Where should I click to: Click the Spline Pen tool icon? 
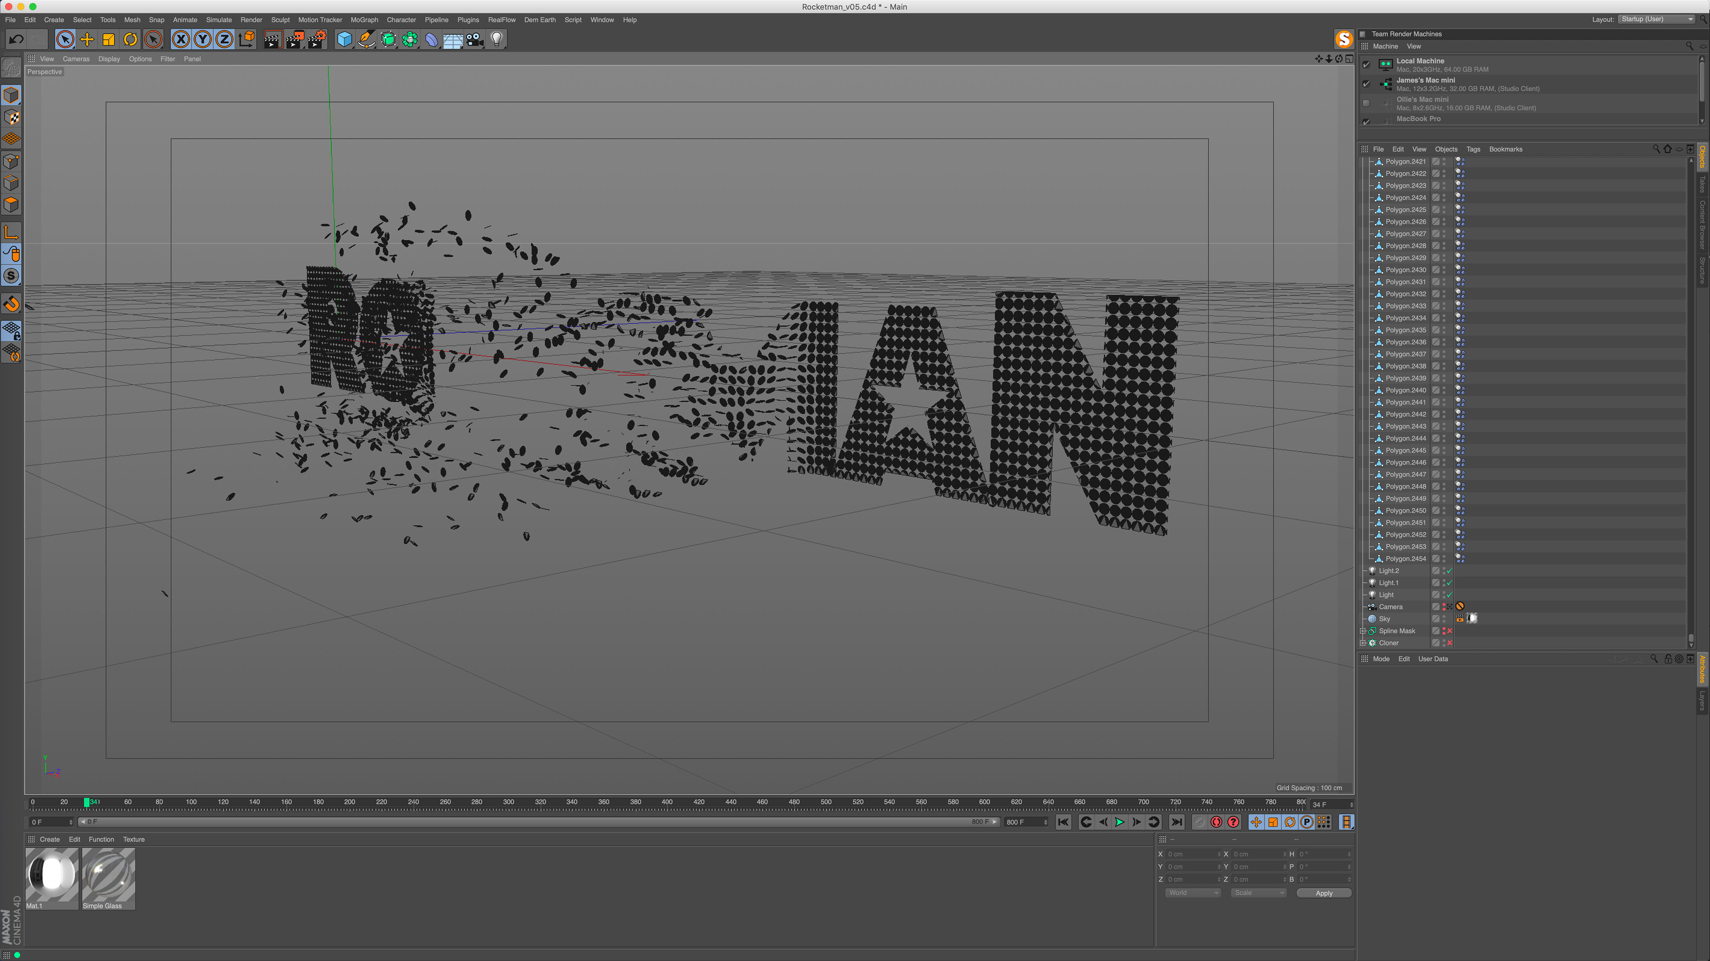tap(366, 40)
